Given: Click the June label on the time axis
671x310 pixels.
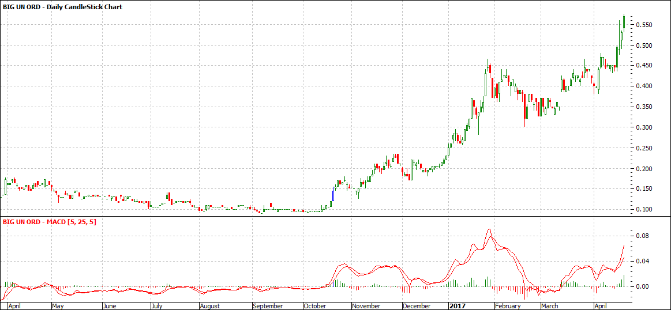Looking at the screenshot, I should pos(110,306).
